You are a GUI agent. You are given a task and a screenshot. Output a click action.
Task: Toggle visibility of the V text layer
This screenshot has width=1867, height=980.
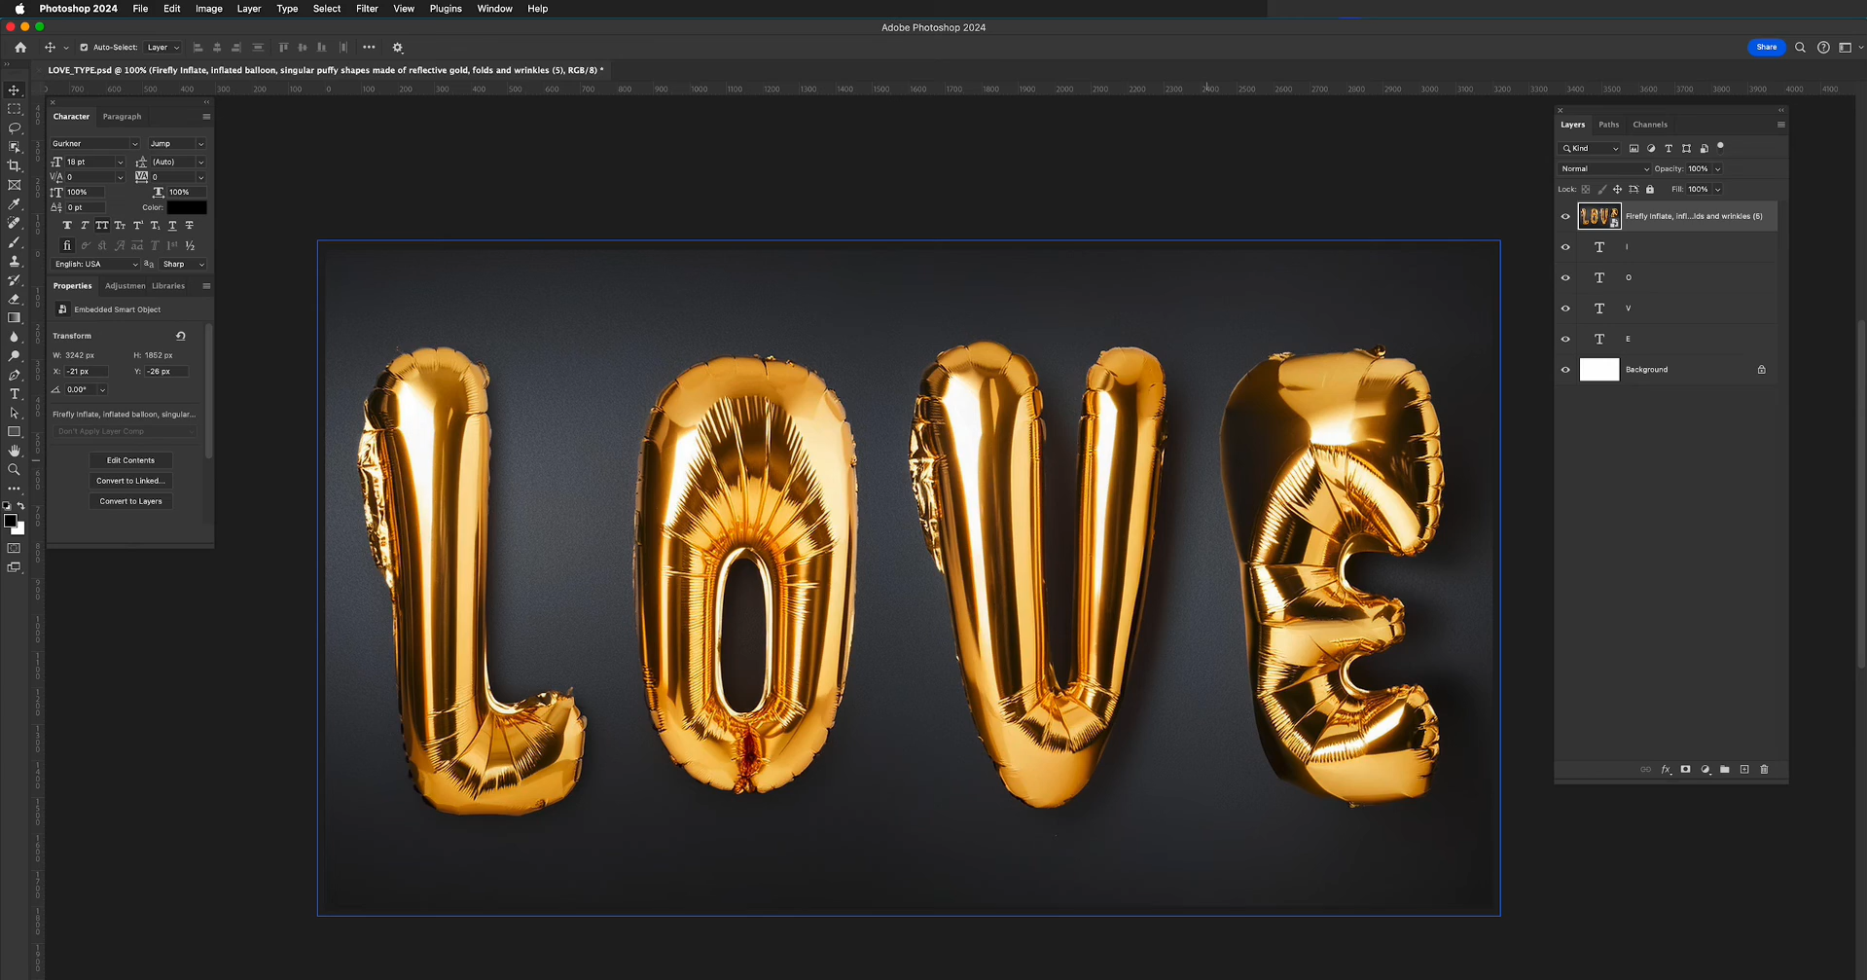pos(1565,309)
